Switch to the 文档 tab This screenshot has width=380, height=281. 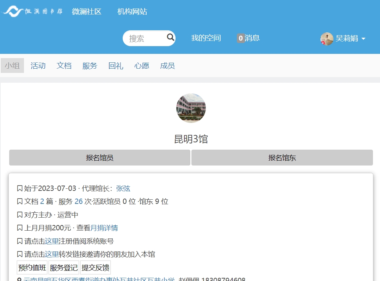[64, 66]
